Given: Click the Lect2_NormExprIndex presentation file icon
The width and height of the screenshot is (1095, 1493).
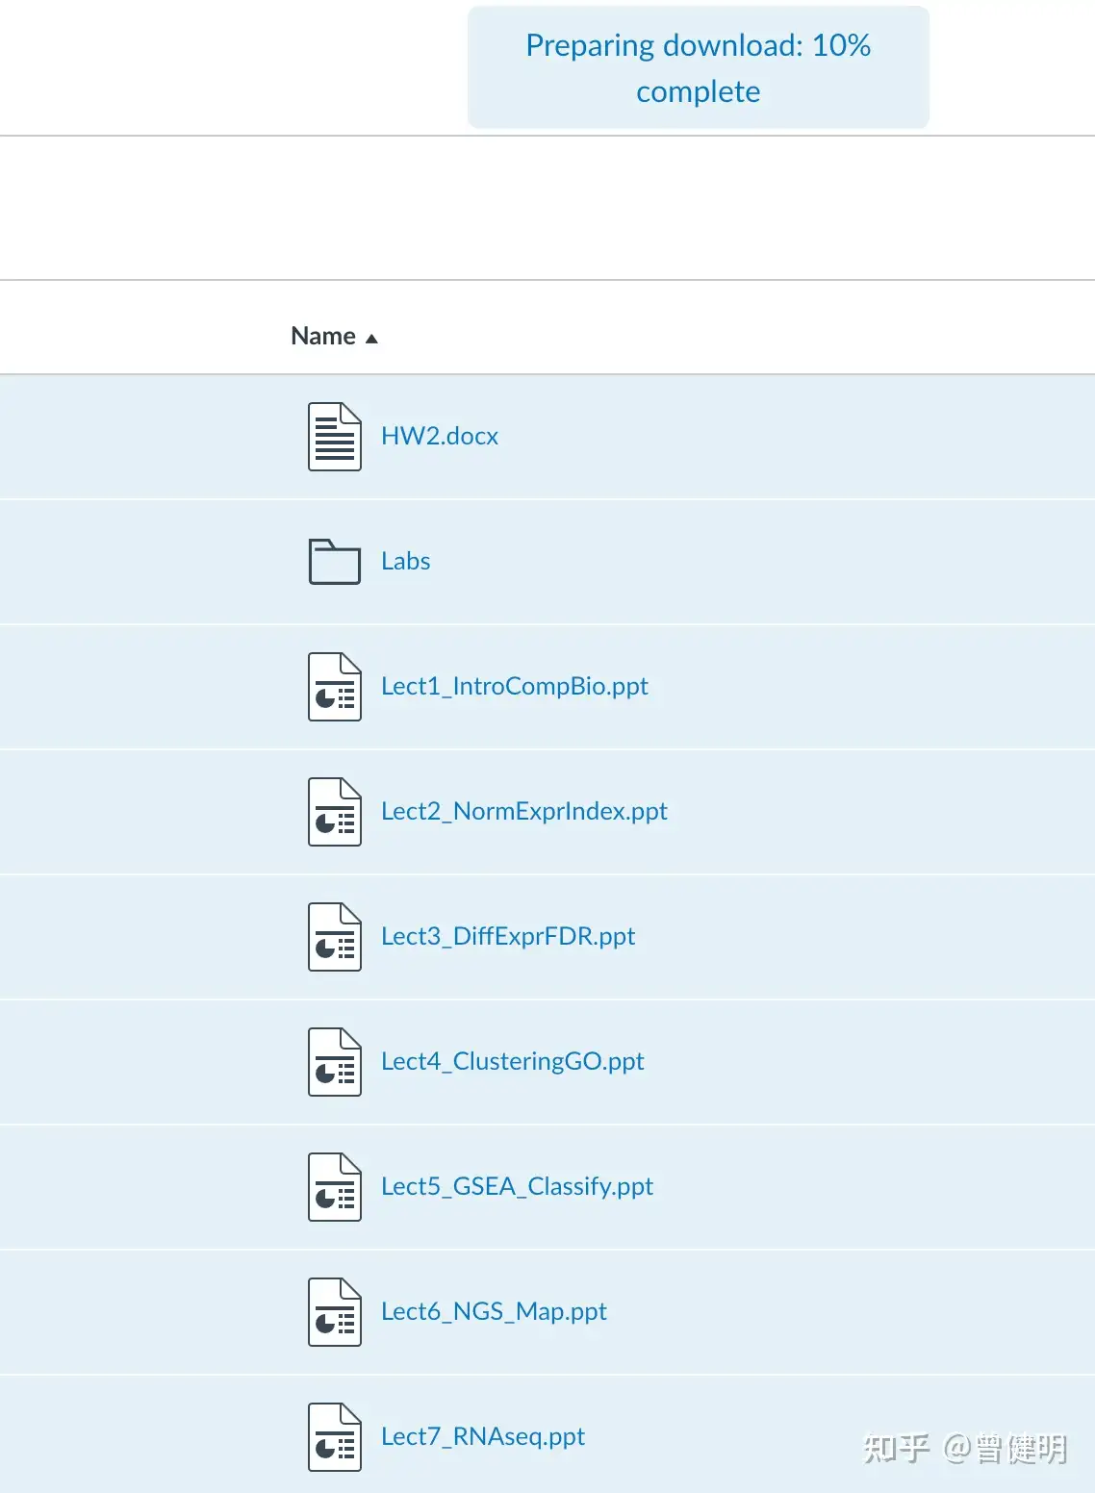Looking at the screenshot, I should point(335,812).
